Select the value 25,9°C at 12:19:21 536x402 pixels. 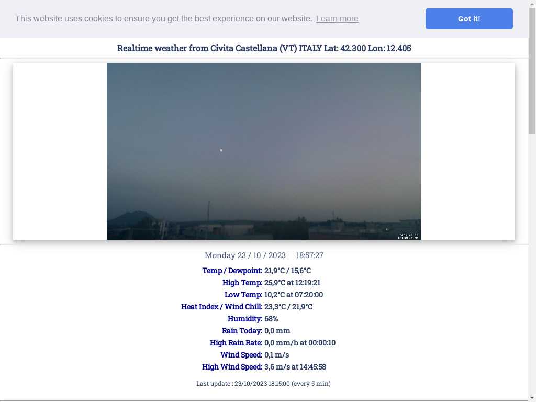click(292, 283)
